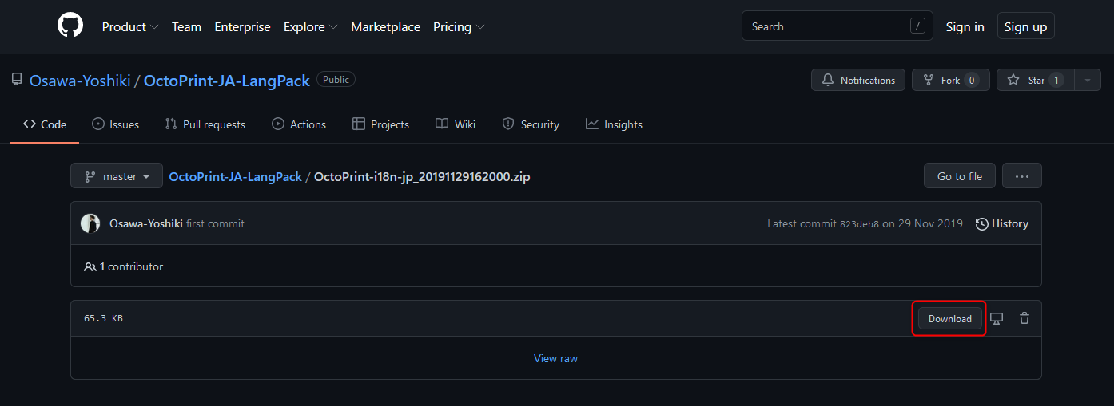
Task: Click the repository icon beside owner name
Action: click(17, 80)
